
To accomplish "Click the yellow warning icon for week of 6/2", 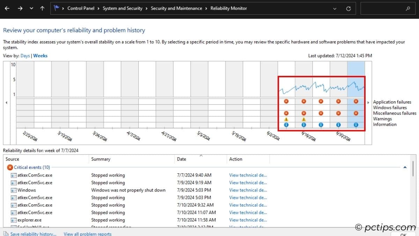I will (286, 119).
